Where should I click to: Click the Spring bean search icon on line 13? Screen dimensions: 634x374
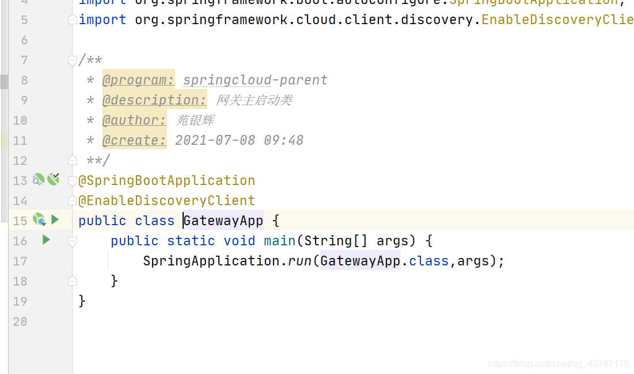[39, 180]
